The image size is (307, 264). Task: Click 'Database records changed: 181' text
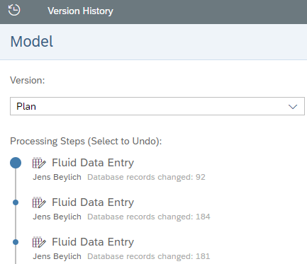pos(149,256)
